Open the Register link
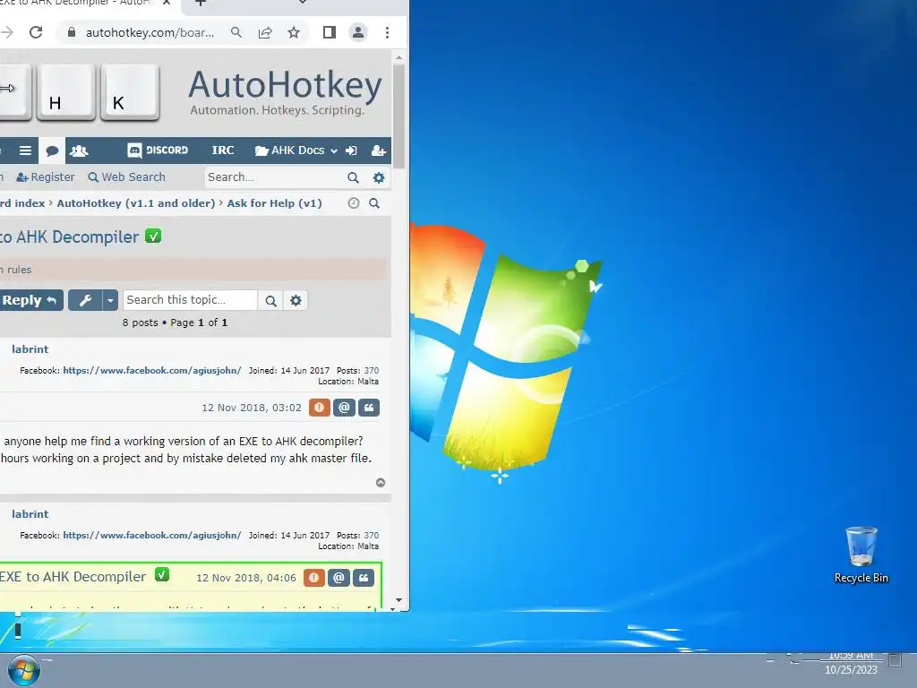917x688 pixels. (x=46, y=176)
